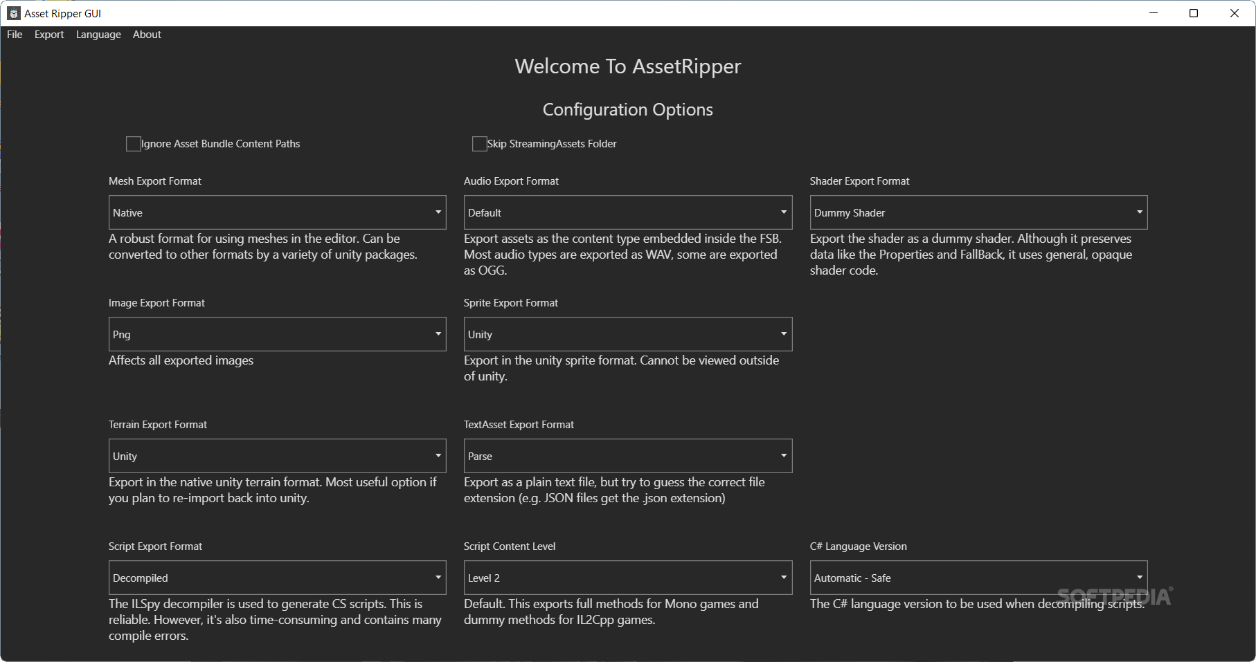Enable Skip StreamingAssets Folder checkbox
This screenshot has height=662, width=1256.
479,144
